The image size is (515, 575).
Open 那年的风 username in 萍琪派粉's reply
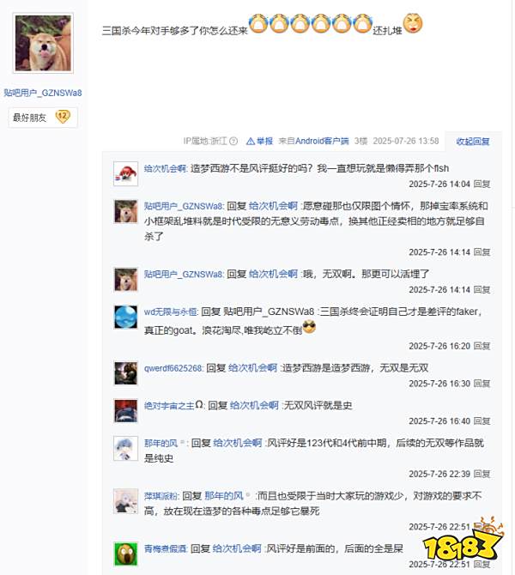coord(224,496)
